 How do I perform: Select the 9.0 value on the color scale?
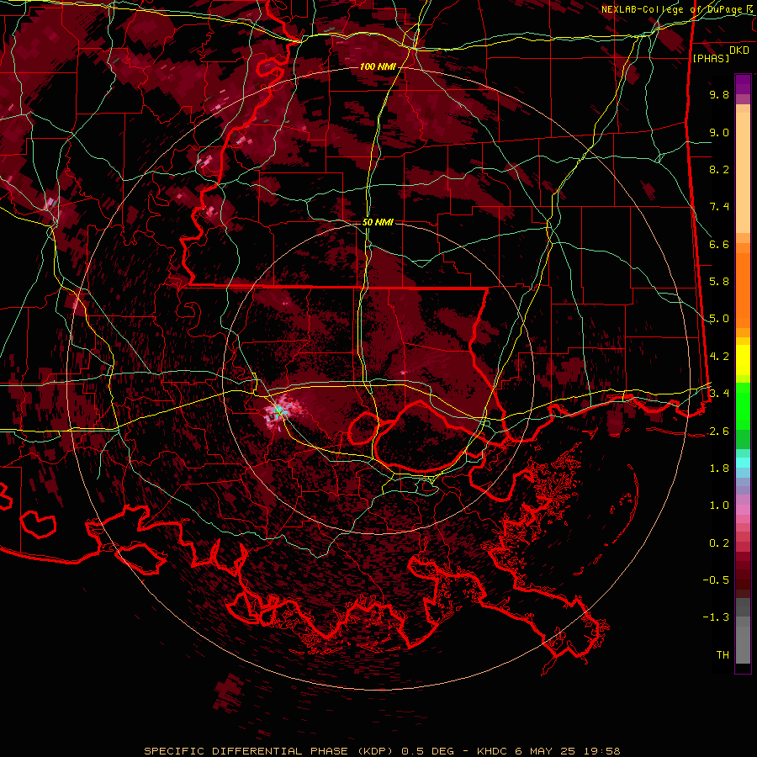(x=719, y=132)
